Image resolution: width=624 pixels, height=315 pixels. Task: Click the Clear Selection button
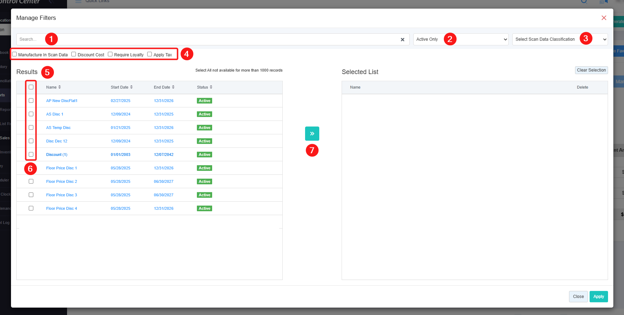click(591, 70)
